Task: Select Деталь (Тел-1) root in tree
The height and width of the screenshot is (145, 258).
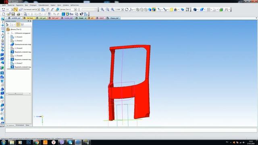Action: [x=16, y=29]
